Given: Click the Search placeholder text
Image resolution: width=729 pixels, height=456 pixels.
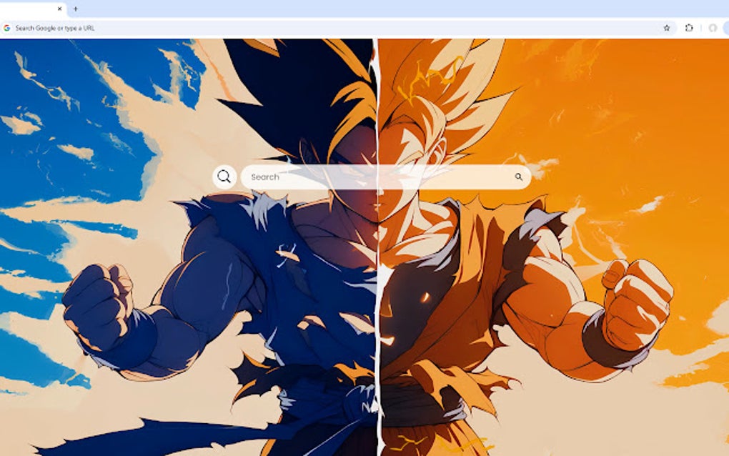Looking at the screenshot, I should [266, 177].
